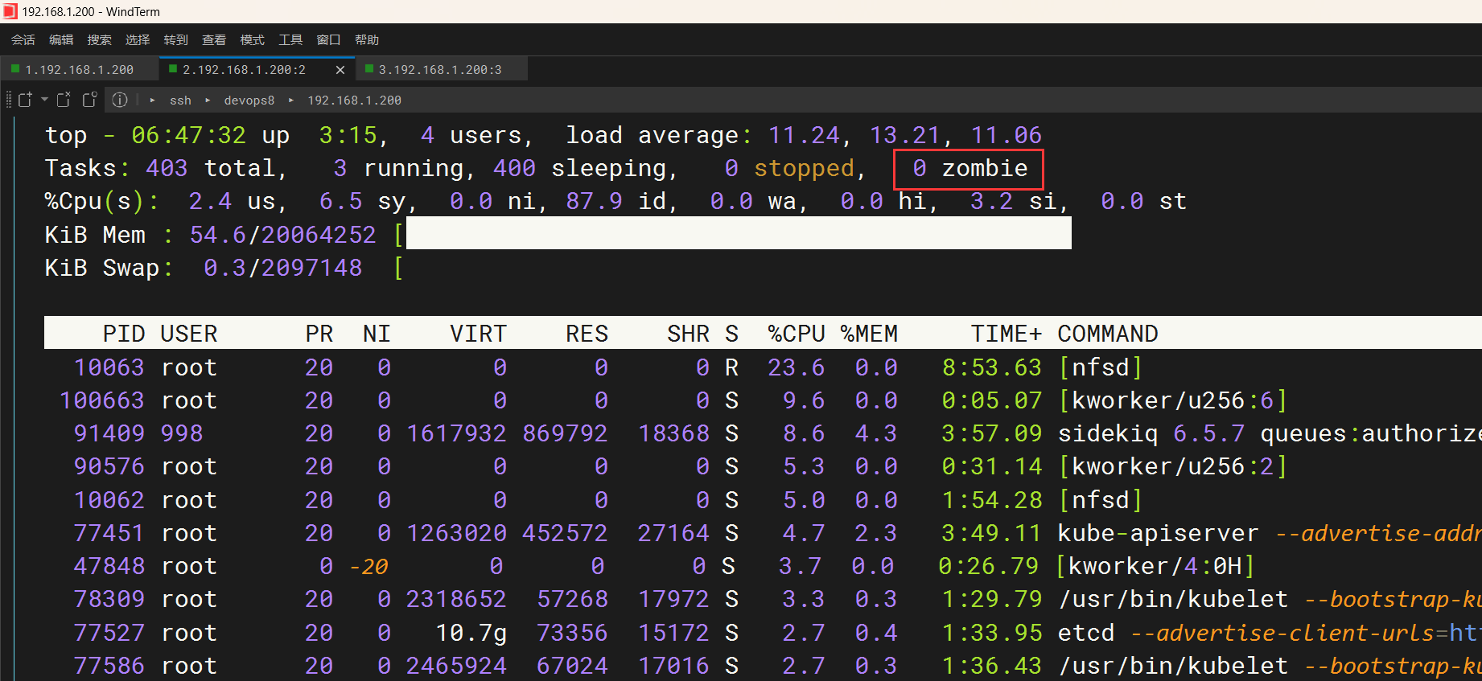Image resolution: width=1482 pixels, height=681 pixels.
Task: Click the 23.6 %CPU value for nfsd
Action: point(796,367)
